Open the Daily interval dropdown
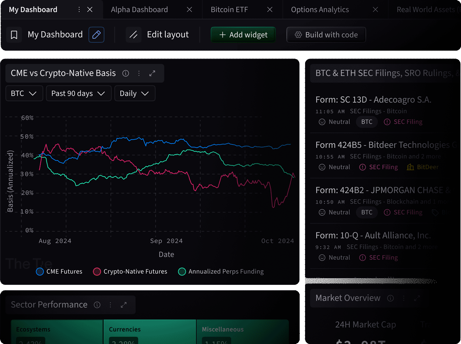Screen dimensions: 461x344 click(135, 93)
